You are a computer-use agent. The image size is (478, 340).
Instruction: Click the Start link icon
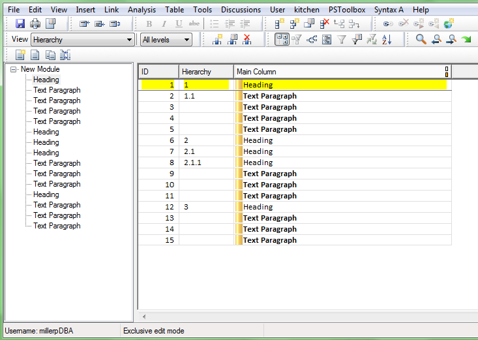419,23
